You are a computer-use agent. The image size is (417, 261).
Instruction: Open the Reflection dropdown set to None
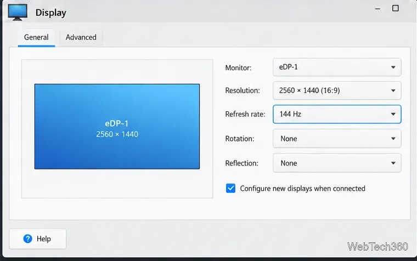(x=337, y=163)
